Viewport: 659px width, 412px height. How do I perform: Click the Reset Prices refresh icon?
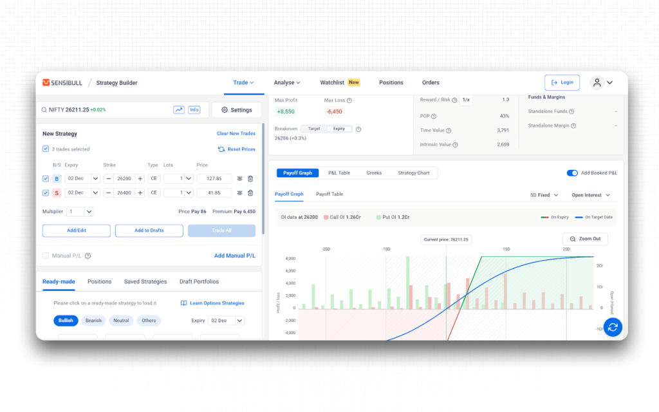pyautogui.click(x=221, y=149)
